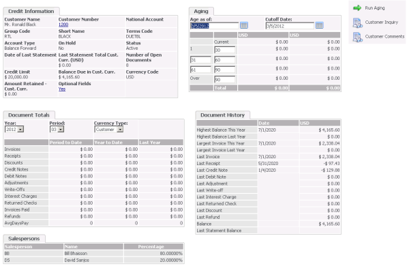Click the first aging period field with 30

click(x=224, y=50)
